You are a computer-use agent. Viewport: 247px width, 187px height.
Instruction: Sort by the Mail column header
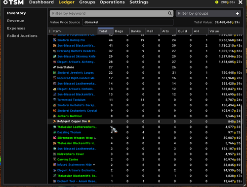pos(153,31)
